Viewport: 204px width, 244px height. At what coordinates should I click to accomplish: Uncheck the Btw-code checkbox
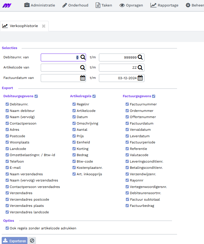pyautogui.click(x=74, y=161)
